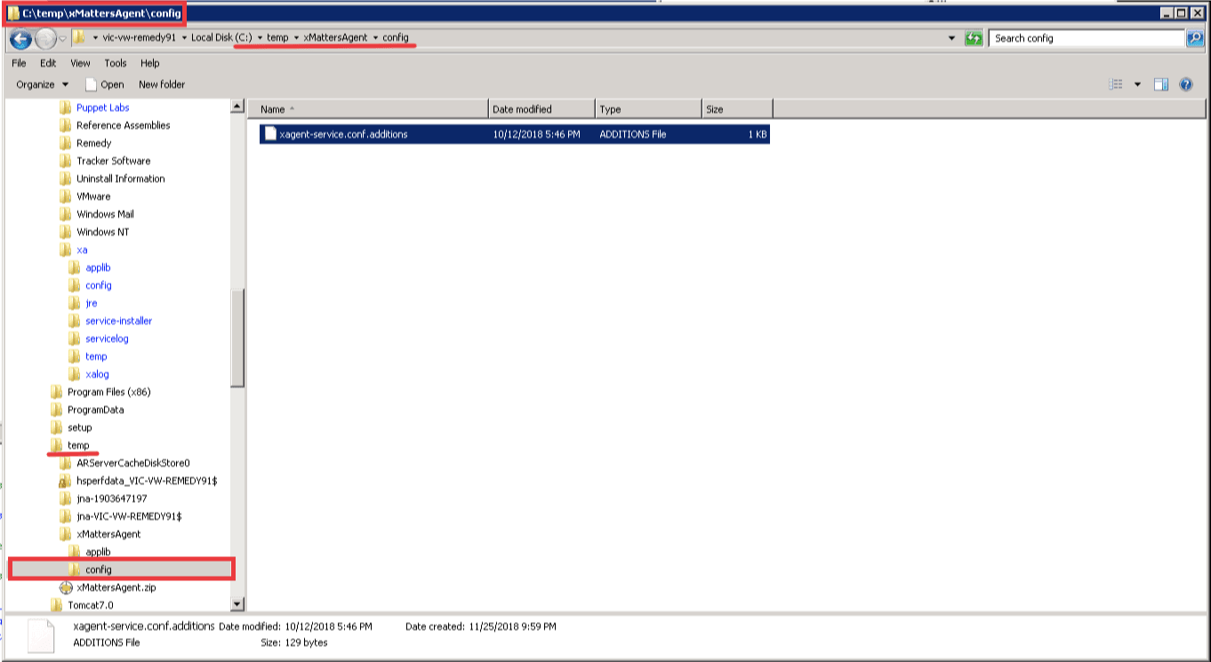Viewport: 1211px width, 662px height.
Task: Click the xMattersAgent folder icon in tree
Action: click(66, 534)
